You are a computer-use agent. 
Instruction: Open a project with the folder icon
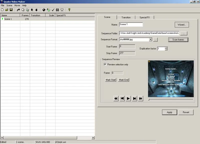pos(6,10)
